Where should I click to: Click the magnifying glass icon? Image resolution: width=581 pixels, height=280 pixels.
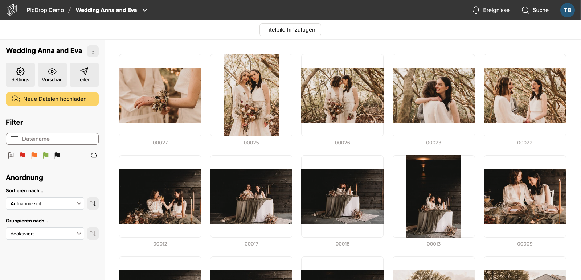[x=525, y=10]
